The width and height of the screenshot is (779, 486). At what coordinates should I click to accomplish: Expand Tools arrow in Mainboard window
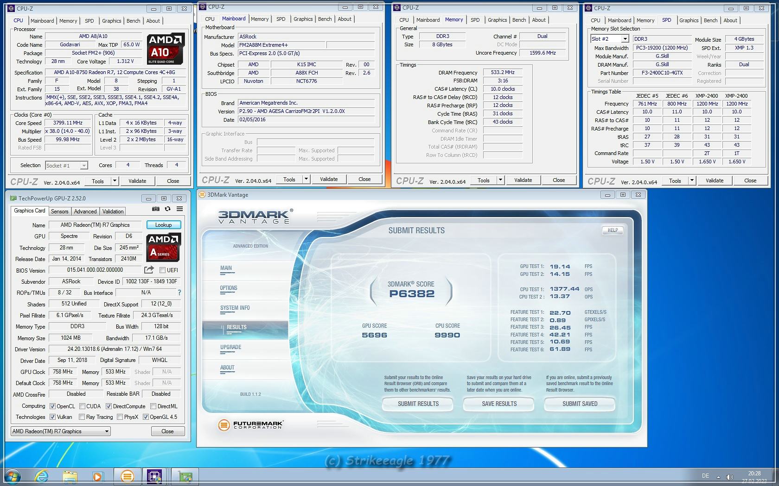pos(306,179)
